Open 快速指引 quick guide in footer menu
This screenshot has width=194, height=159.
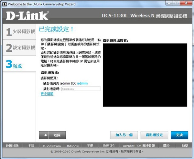point(109,146)
